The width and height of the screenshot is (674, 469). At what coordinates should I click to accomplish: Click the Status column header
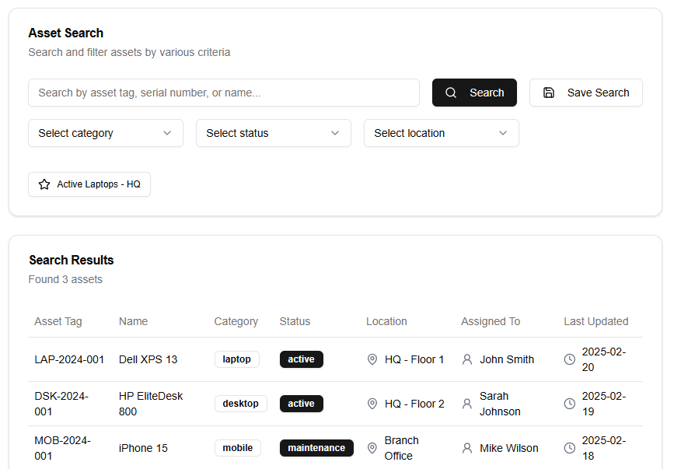click(x=295, y=321)
